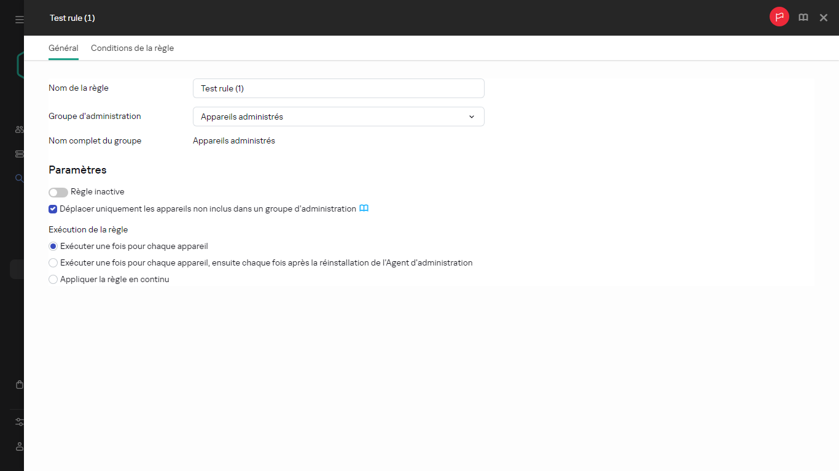Click the sliders settings icon in sidebar
Screen dimensions: 839x471
20,422
